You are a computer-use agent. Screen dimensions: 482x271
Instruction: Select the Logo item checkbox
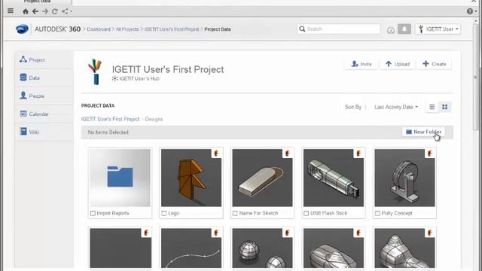[x=164, y=213]
